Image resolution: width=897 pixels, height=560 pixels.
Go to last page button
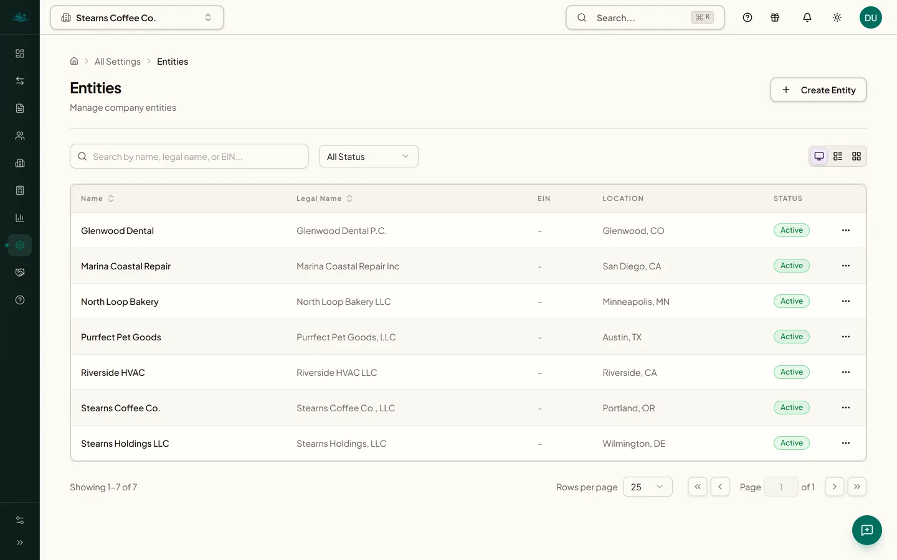pyautogui.click(x=857, y=487)
